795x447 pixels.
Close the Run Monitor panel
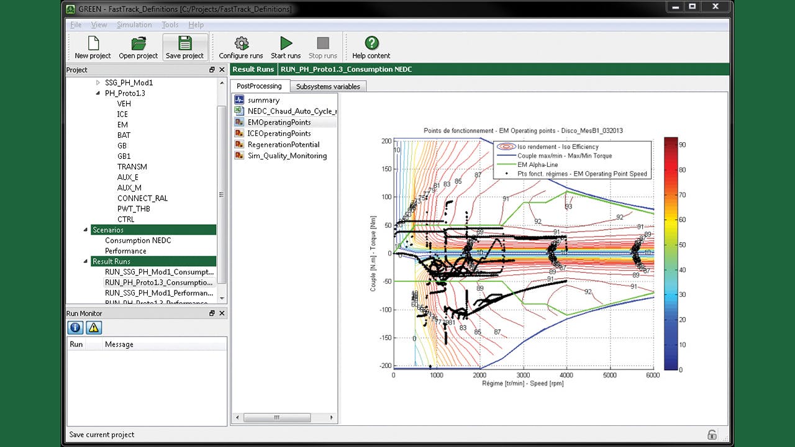point(222,314)
